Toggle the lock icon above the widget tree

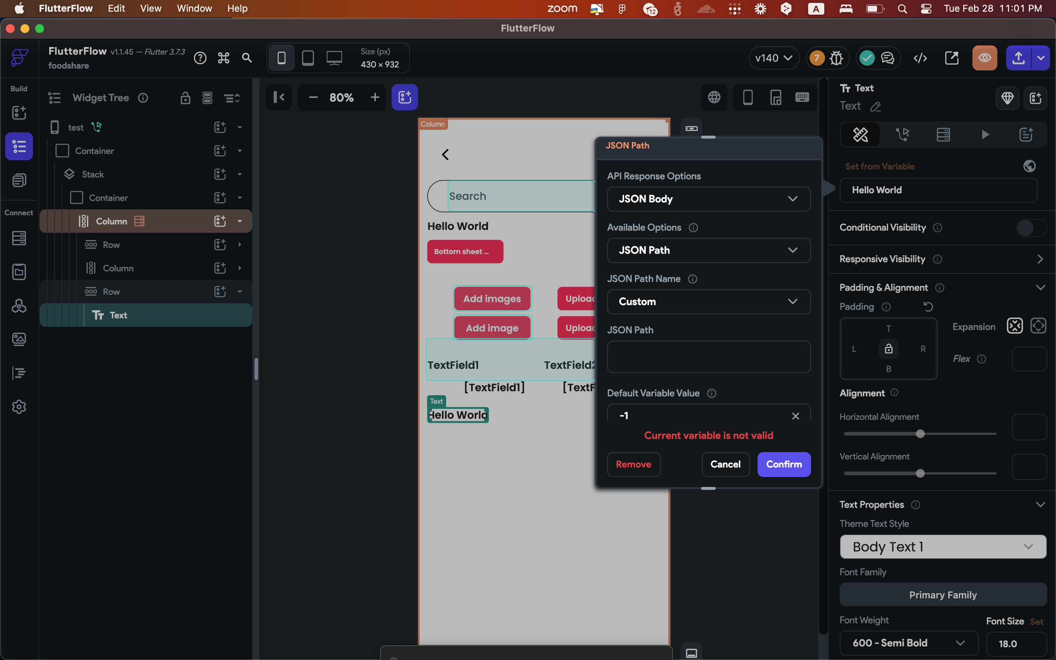point(186,98)
